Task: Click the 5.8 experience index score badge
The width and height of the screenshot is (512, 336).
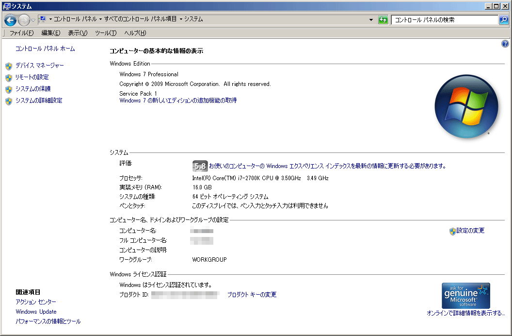Action: click(200, 166)
